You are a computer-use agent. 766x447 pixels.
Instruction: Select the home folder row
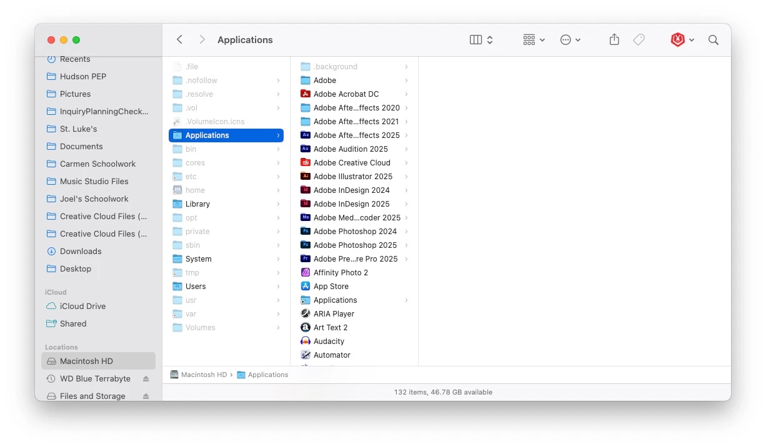(226, 190)
